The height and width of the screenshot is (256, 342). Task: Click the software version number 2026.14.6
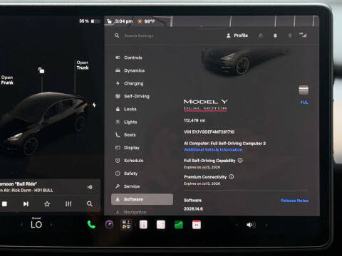point(193,209)
